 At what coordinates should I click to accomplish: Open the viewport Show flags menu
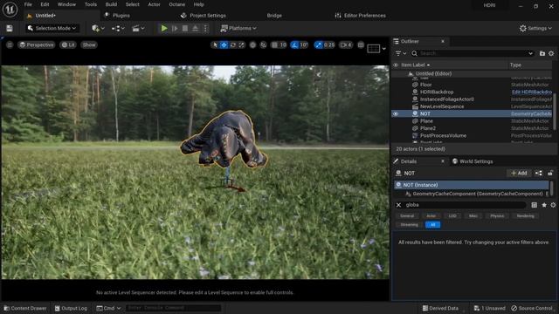tap(89, 44)
